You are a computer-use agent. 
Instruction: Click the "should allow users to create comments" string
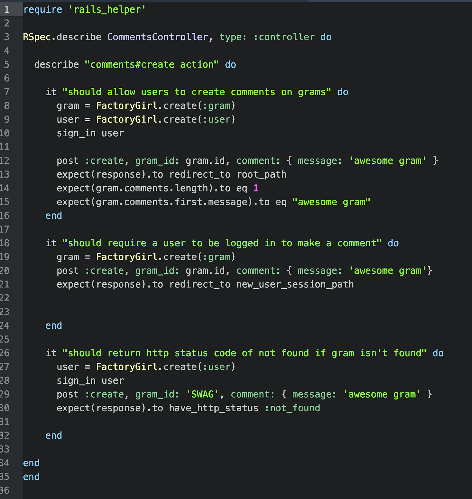[x=197, y=92]
